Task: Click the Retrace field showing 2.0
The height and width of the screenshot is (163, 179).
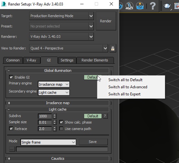Action: tap(45, 129)
